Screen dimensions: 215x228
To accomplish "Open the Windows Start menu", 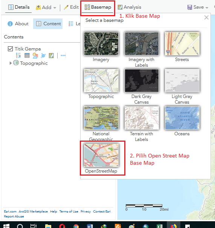I will coord(6,226).
